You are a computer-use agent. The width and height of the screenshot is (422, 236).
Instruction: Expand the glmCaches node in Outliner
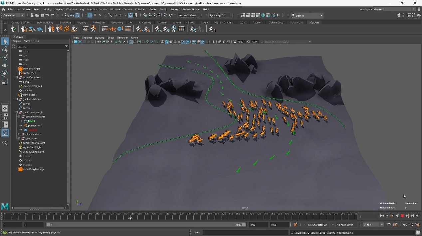19,138
